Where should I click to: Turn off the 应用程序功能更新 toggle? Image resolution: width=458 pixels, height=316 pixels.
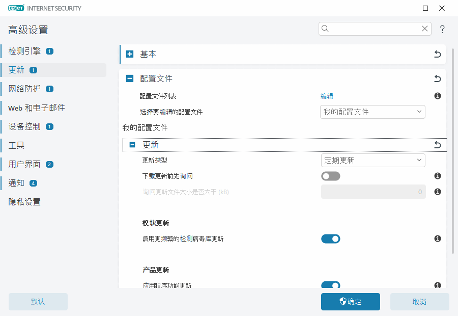tap(331, 285)
